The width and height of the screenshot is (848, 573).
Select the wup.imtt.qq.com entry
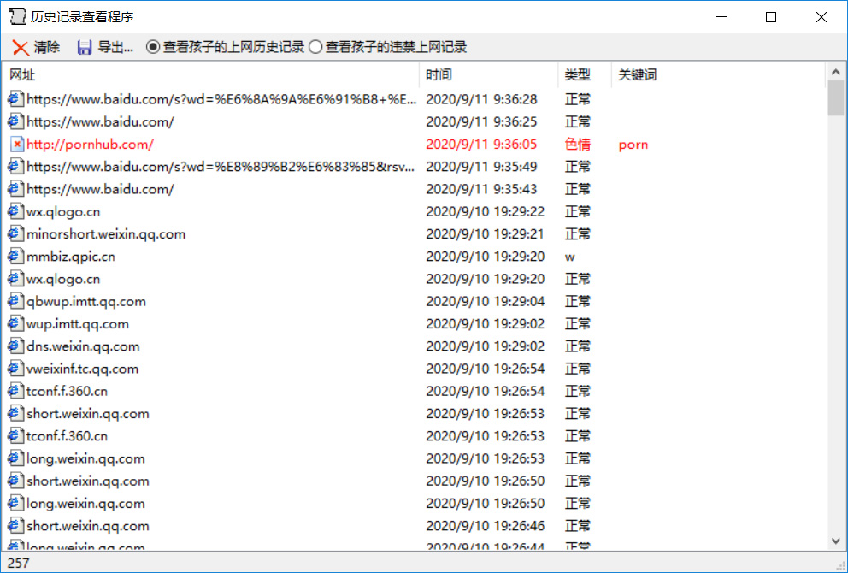point(78,324)
